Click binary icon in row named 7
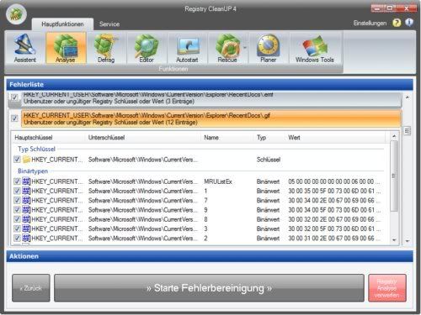The height and width of the screenshot is (315, 421). tap(26, 201)
